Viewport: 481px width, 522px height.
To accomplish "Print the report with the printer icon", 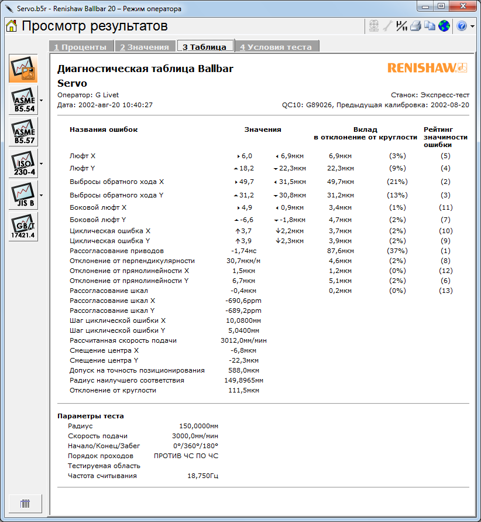I will click(415, 26).
